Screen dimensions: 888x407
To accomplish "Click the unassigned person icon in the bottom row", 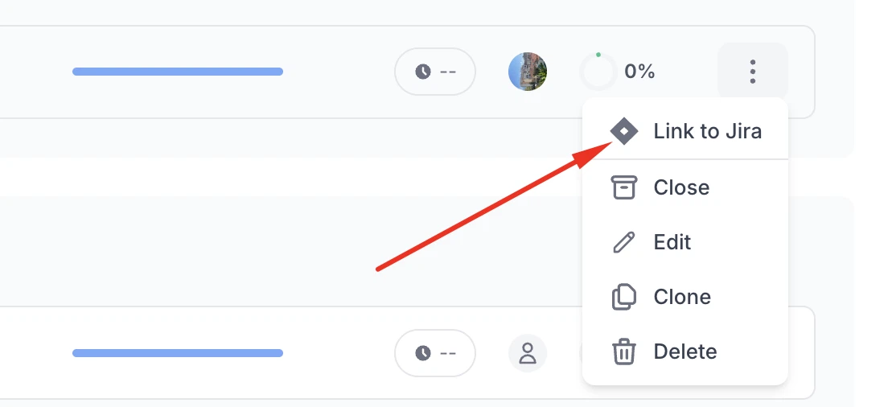I will (x=528, y=353).
